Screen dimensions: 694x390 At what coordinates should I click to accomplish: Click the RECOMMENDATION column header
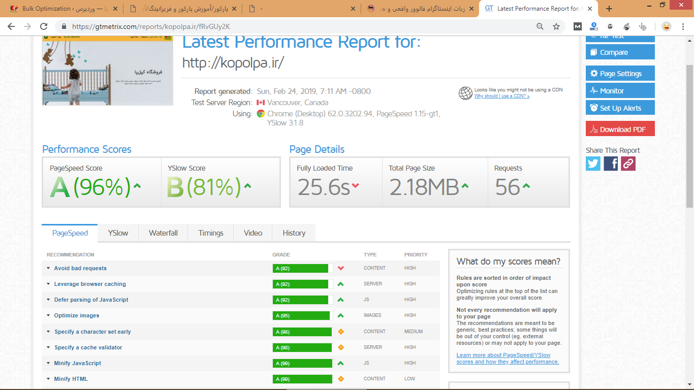pos(71,254)
